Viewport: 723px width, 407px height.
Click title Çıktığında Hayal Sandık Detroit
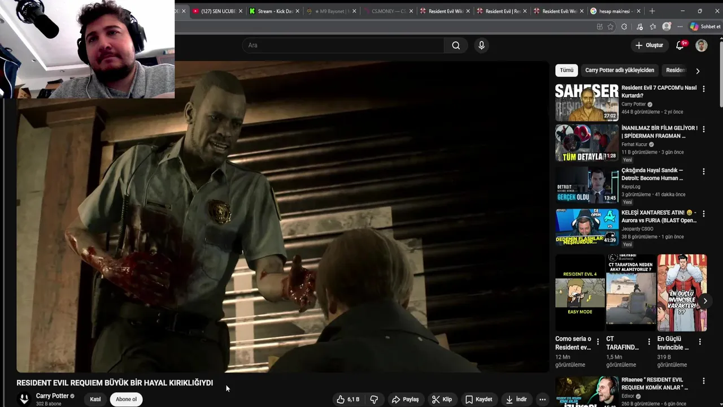click(x=652, y=174)
